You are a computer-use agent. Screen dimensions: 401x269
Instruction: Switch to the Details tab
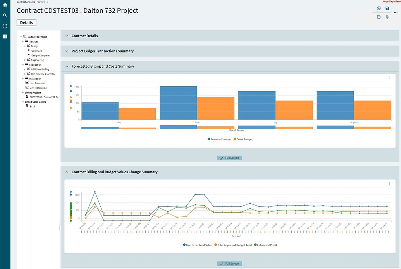pos(26,22)
